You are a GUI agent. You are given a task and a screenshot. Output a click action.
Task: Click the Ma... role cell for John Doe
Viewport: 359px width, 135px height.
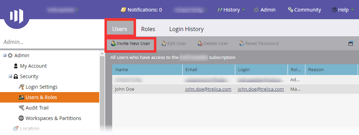[295, 89]
